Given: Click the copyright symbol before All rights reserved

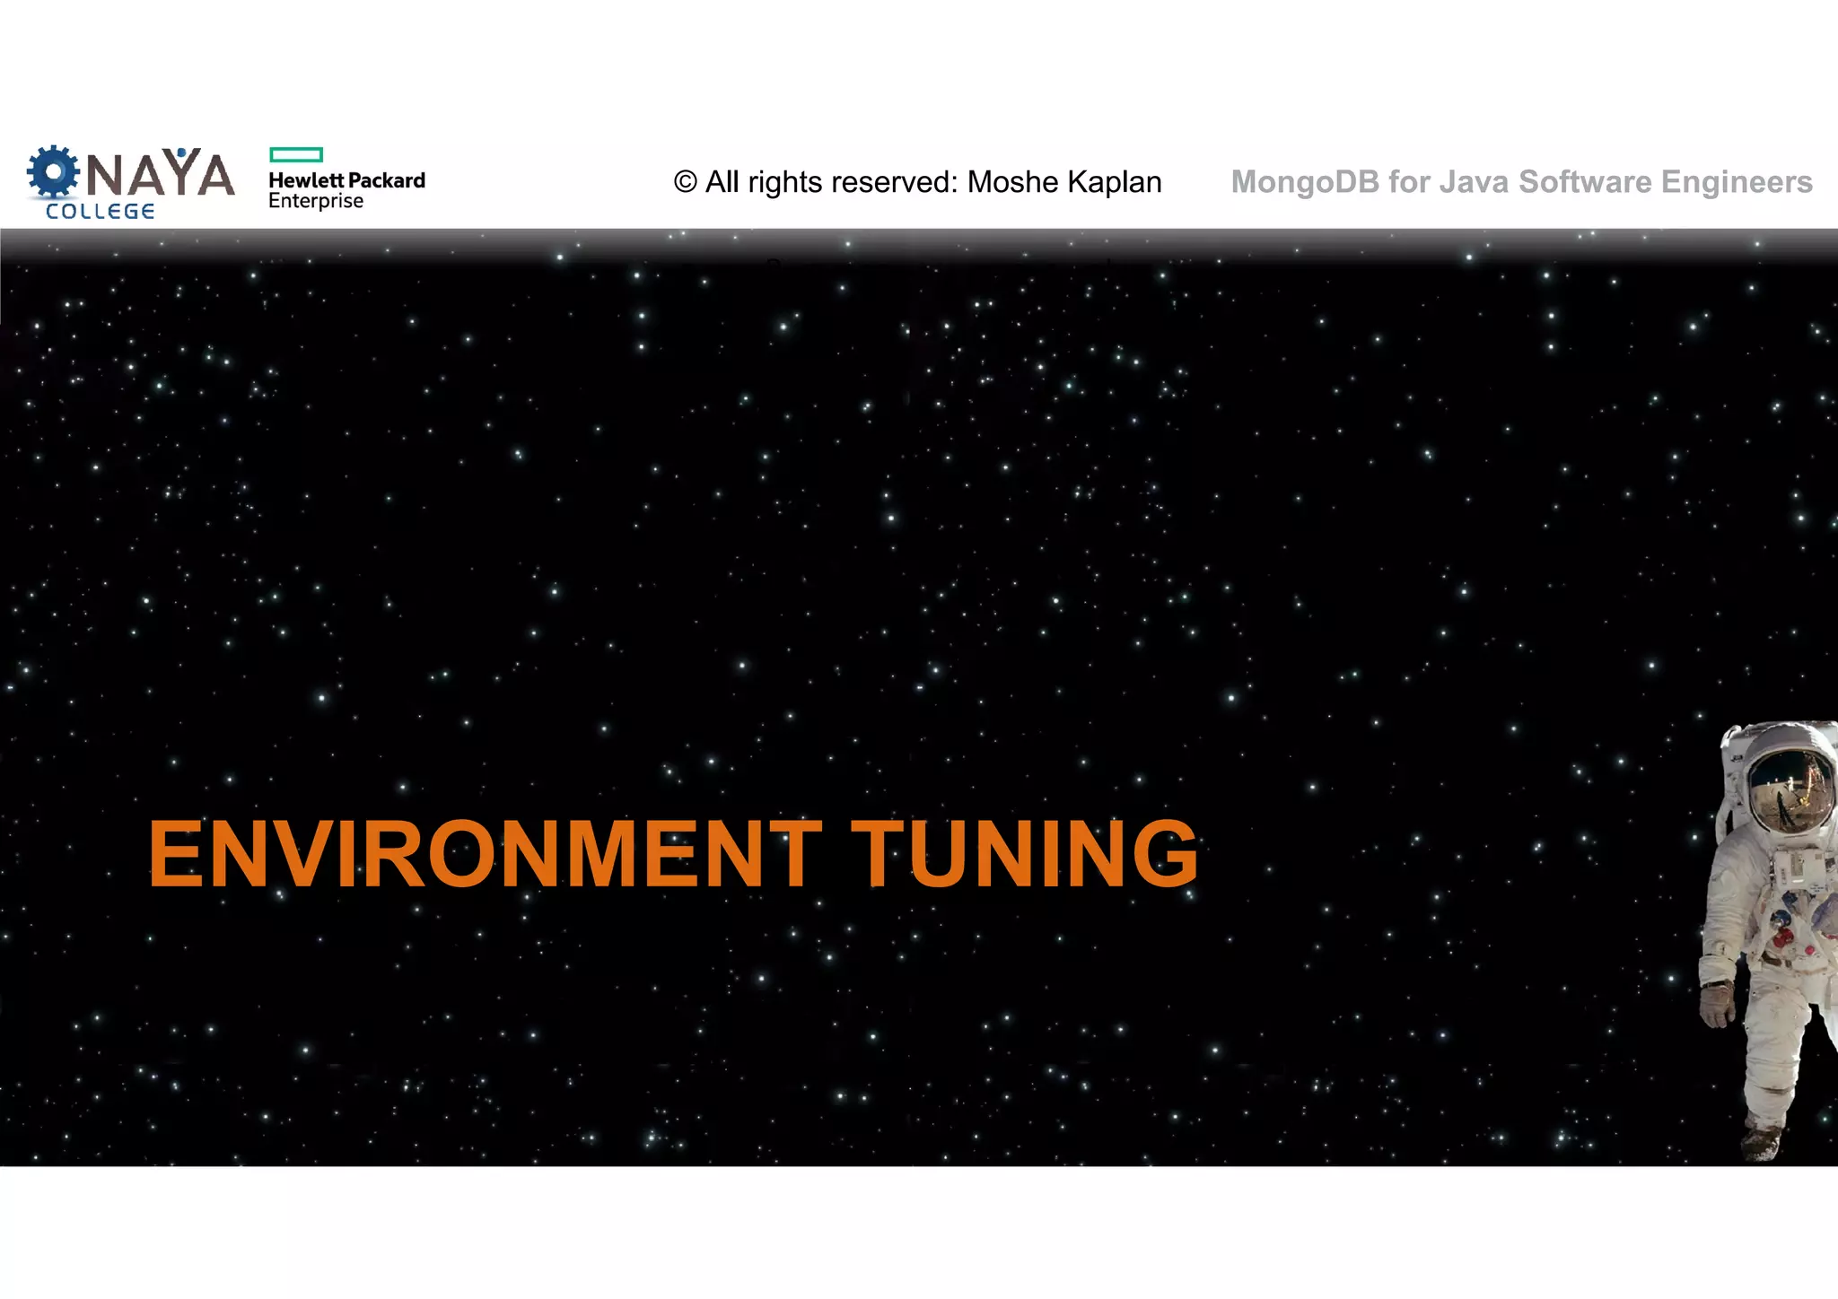Looking at the screenshot, I should [686, 182].
